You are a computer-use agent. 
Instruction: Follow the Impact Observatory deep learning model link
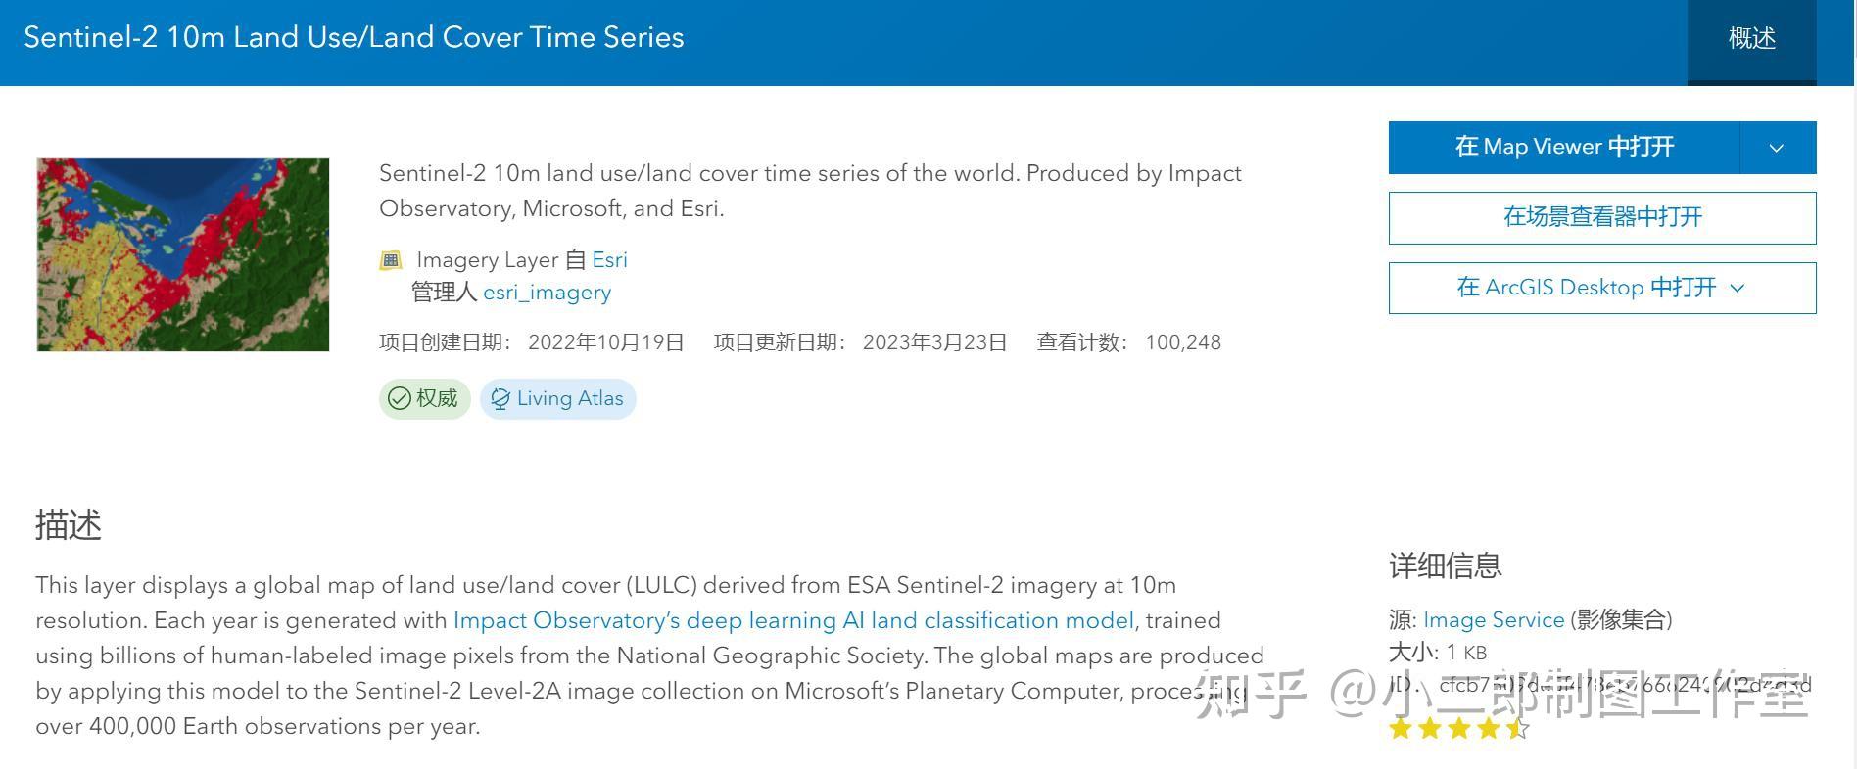coord(793,620)
